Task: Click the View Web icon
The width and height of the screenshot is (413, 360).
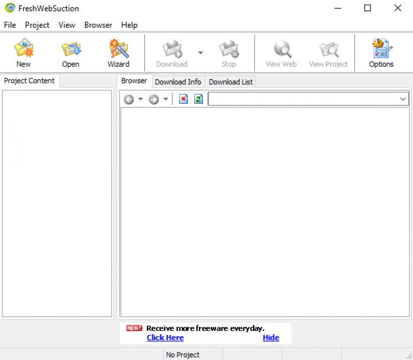Action: 282,49
